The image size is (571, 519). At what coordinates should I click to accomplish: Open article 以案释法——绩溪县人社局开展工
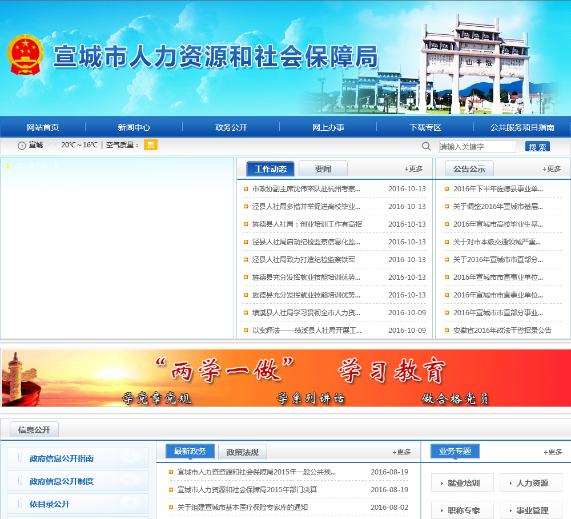pos(307,331)
